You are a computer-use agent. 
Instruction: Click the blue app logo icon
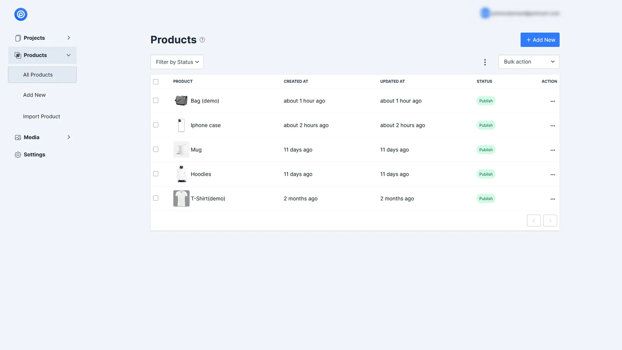pos(21,14)
